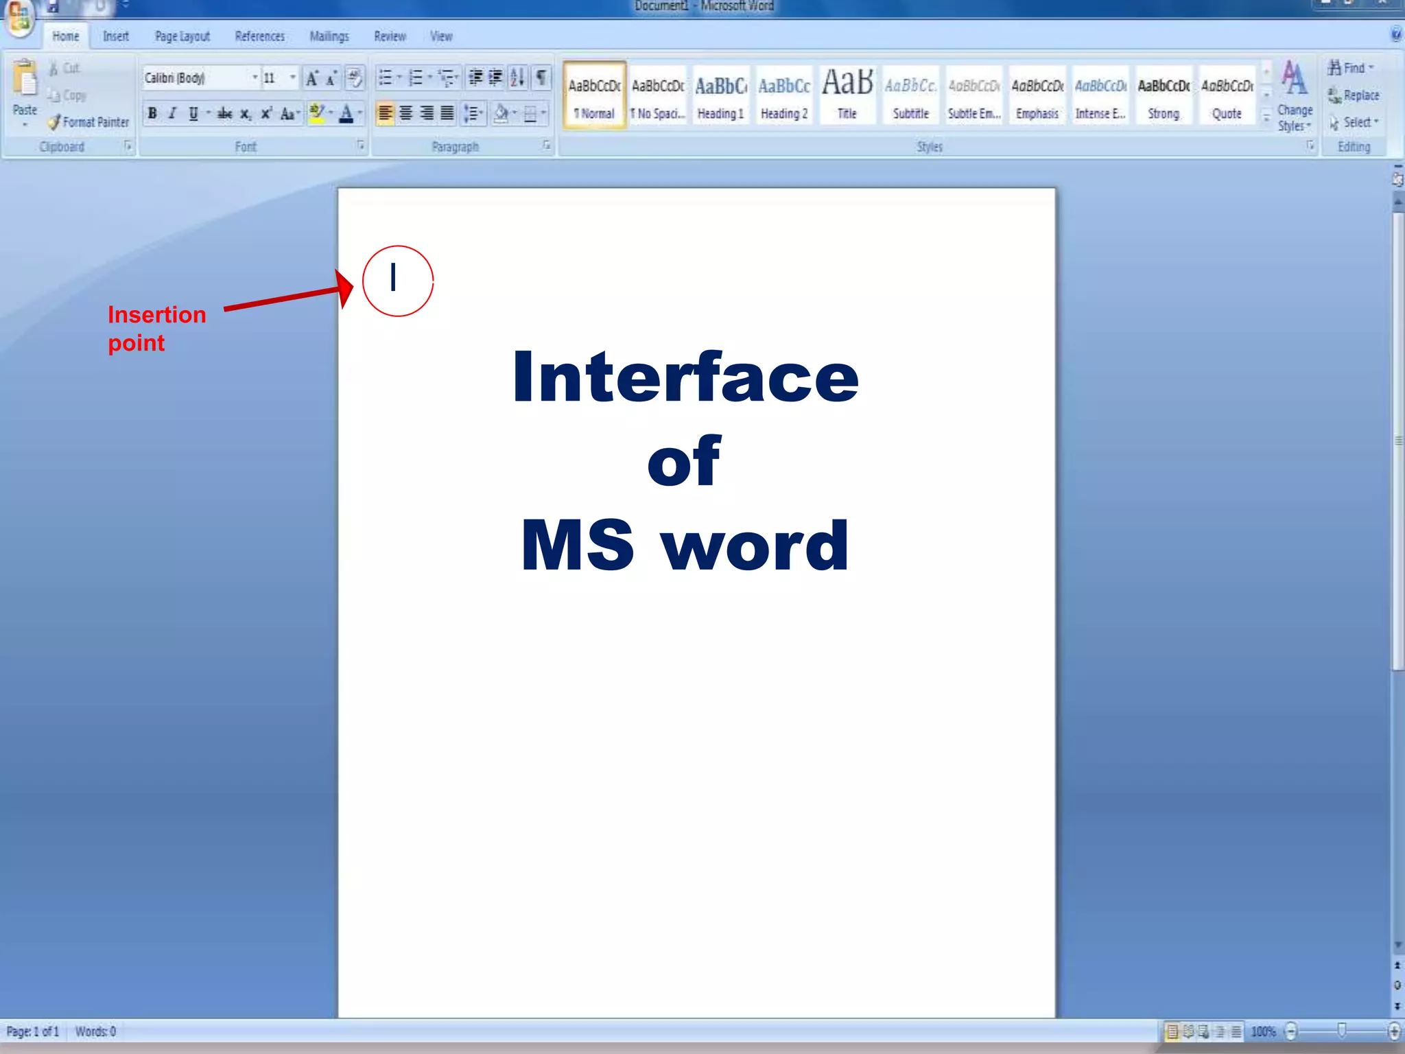Toggle Align Text Left button
1405x1054 pixels.
(x=386, y=113)
